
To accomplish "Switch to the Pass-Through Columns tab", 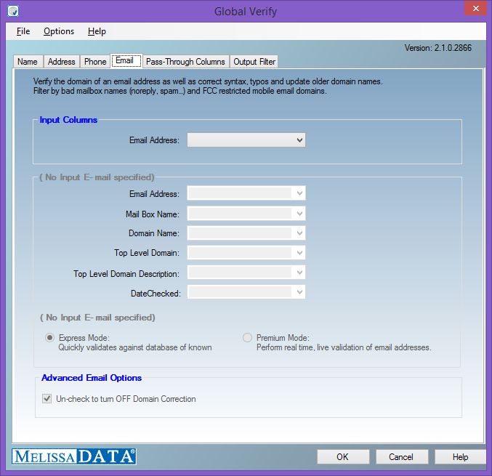I will [x=185, y=62].
